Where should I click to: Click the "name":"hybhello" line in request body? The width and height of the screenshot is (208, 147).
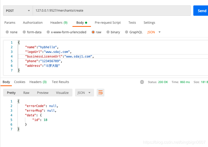[x=42, y=47]
